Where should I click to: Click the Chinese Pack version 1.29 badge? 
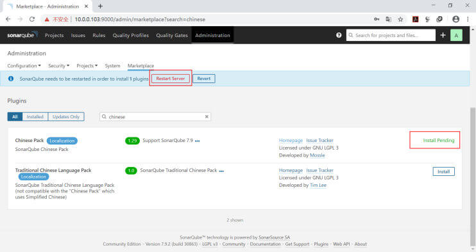pyautogui.click(x=132, y=141)
